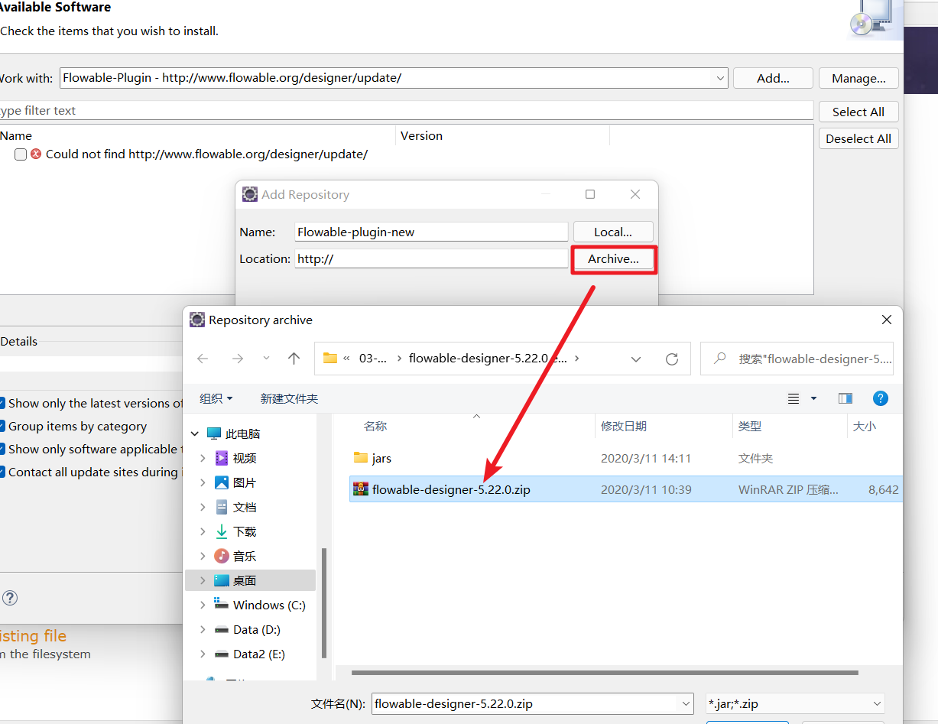Click the filename input showing flowable-designer-5.22.0.zip

point(527,703)
